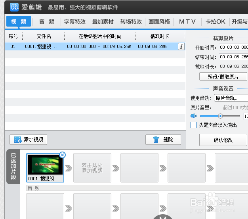
Task: Click the 结束时间 input field
Action: coord(234,57)
